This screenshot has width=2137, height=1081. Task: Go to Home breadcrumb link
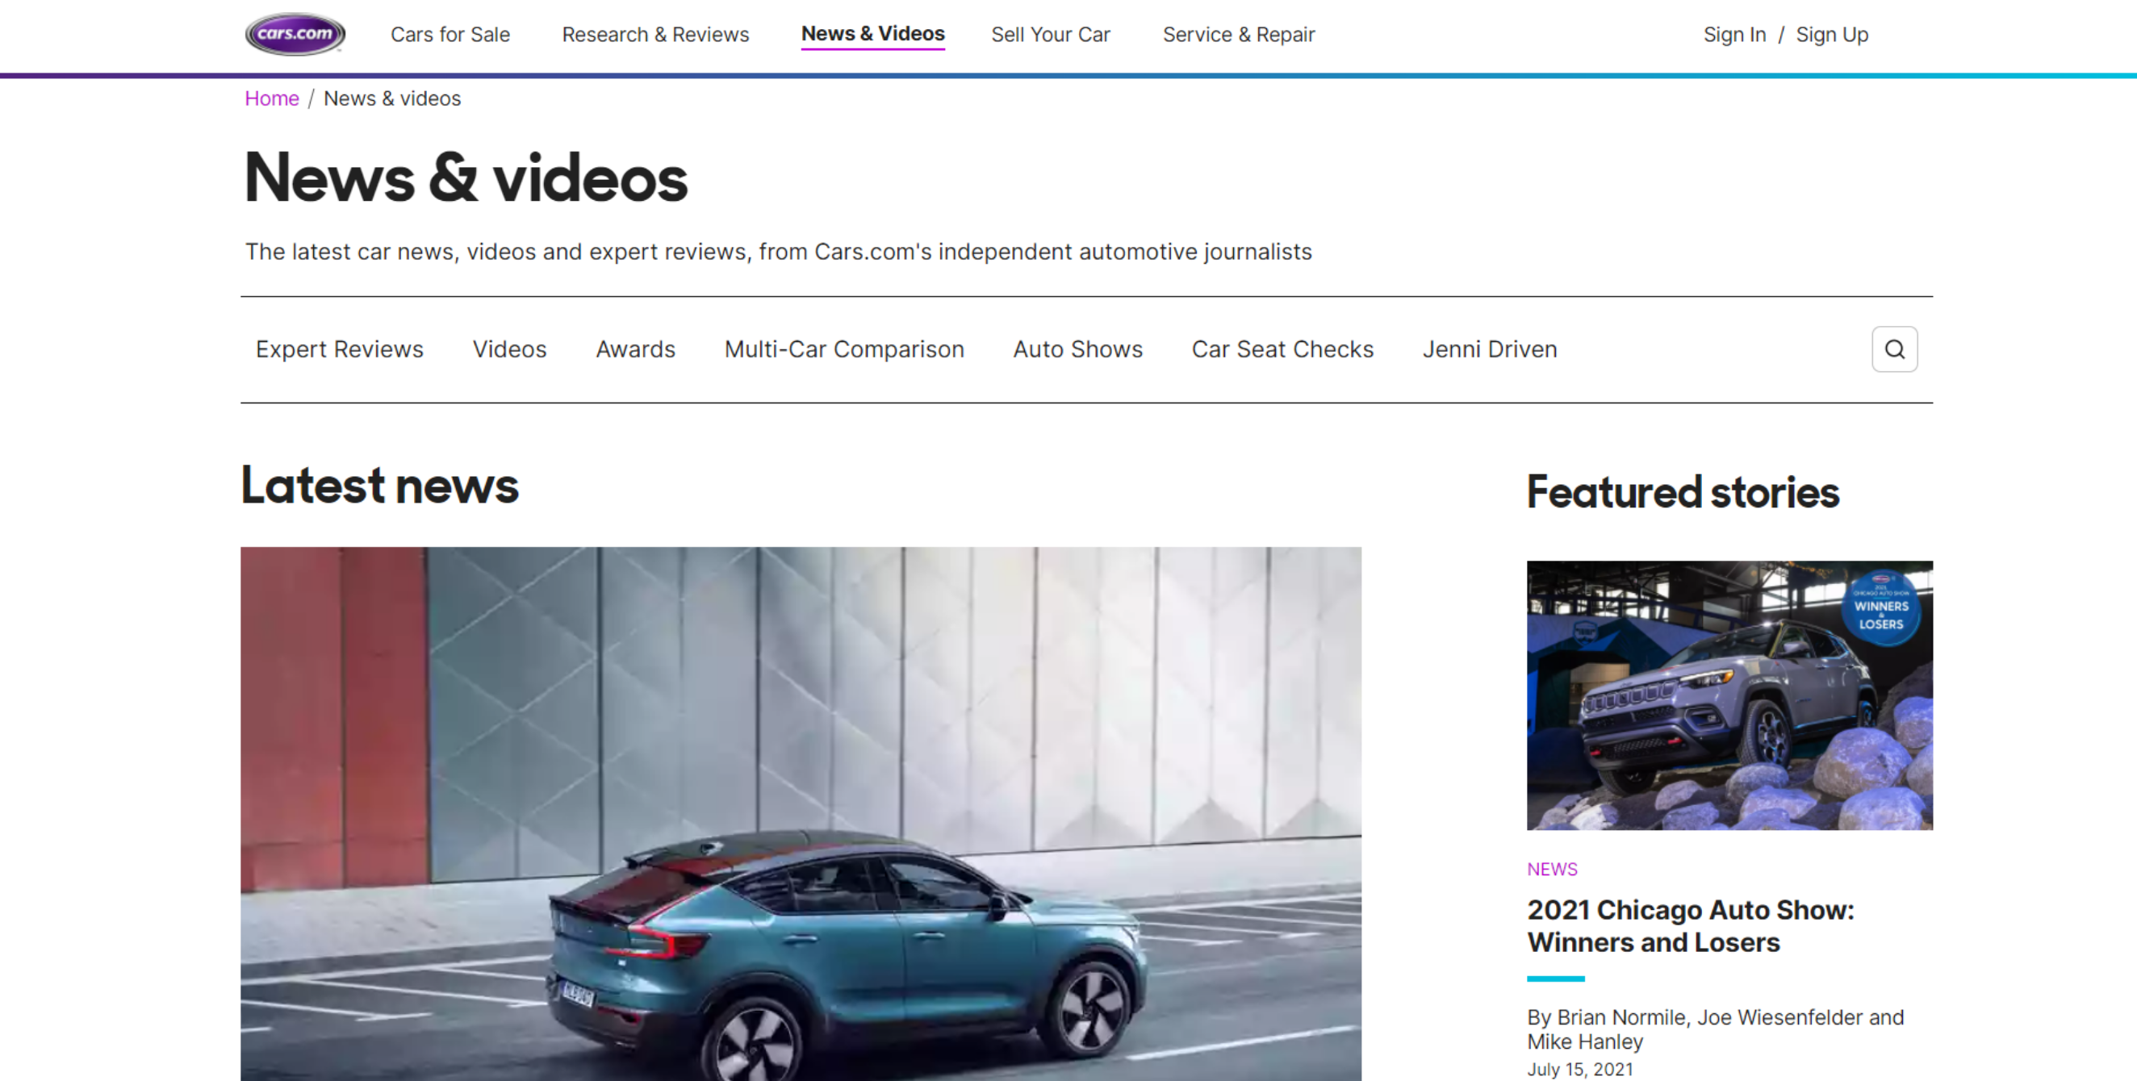pos(271,98)
